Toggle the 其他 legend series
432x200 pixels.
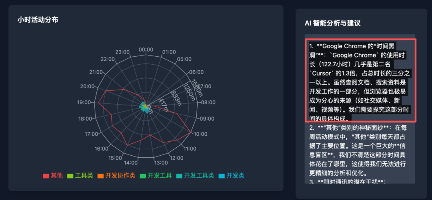53,176
